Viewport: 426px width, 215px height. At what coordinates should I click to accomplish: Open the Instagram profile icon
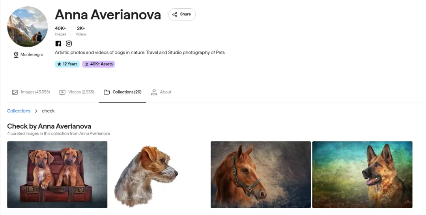point(69,44)
